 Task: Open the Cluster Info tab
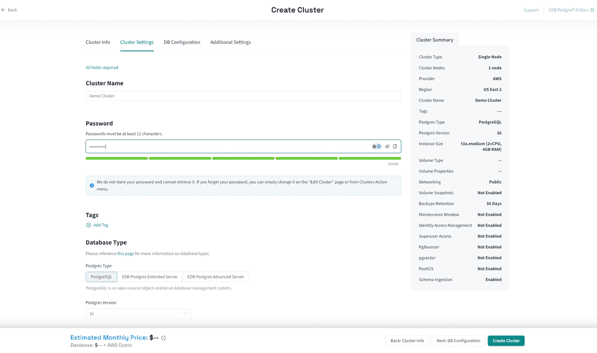pos(98,42)
